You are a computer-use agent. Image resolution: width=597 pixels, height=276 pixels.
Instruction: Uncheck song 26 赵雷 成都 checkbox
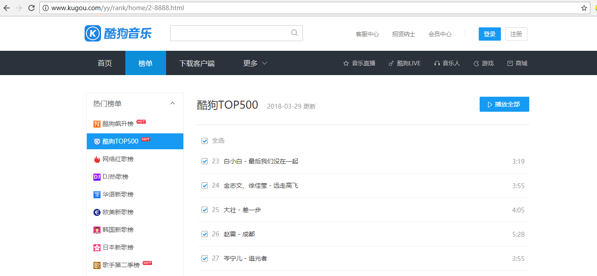click(205, 234)
